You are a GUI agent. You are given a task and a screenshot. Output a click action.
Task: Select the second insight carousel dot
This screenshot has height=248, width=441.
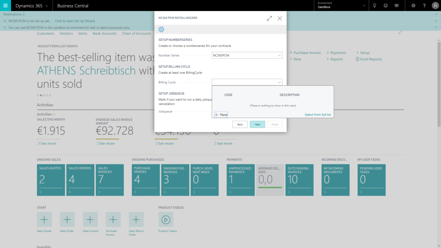pyautogui.click(x=41, y=95)
